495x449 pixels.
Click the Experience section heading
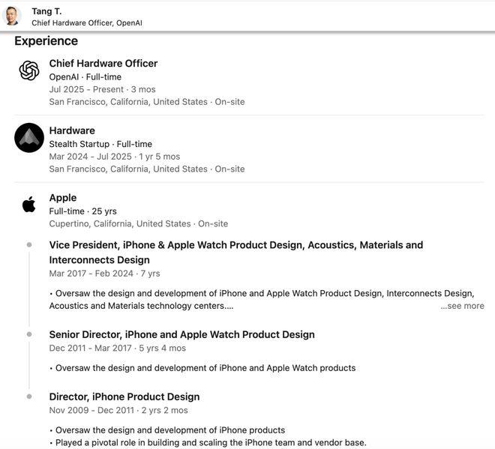[x=46, y=41]
